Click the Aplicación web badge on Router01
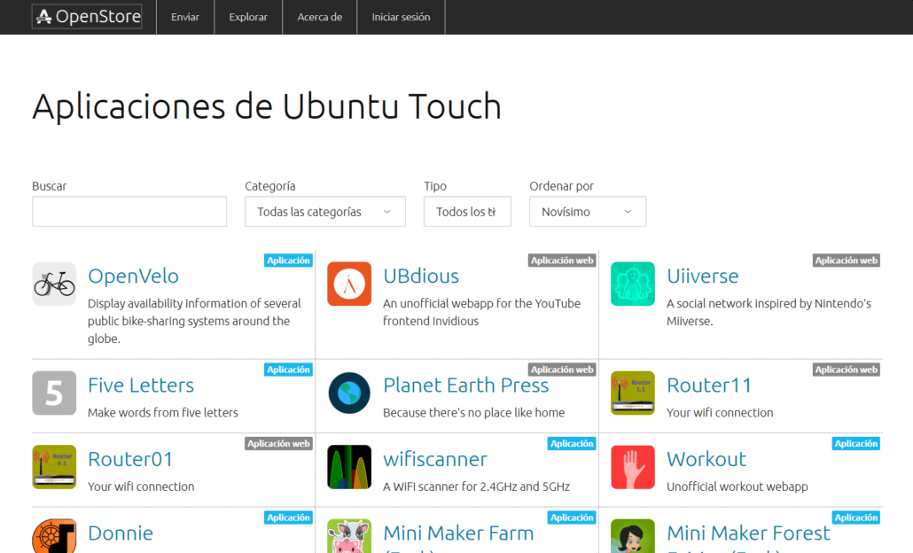913x553 pixels. click(x=278, y=444)
